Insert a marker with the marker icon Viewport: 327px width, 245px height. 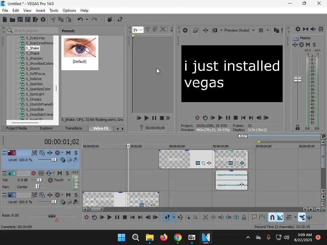pyautogui.click(x=254, y=218)
